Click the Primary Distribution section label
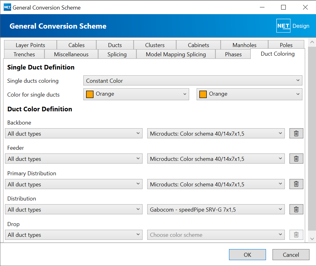 32,173
